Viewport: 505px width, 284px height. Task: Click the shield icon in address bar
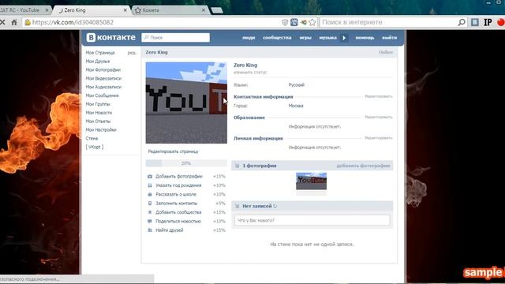tap(285, 22)
